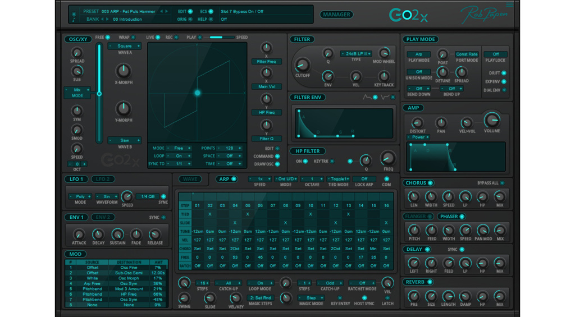Toggle the PHASER effect on/off
The image size is (575, 317).
pyautogui.click(x=462, y=217)
